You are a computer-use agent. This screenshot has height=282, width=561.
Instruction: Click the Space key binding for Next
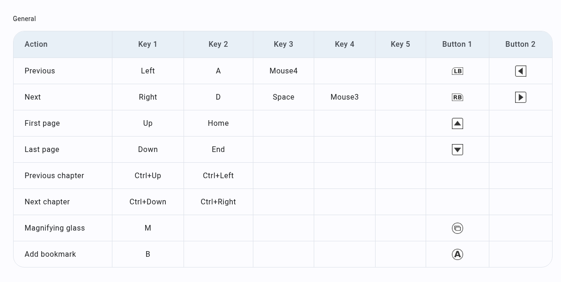[283, 97]
